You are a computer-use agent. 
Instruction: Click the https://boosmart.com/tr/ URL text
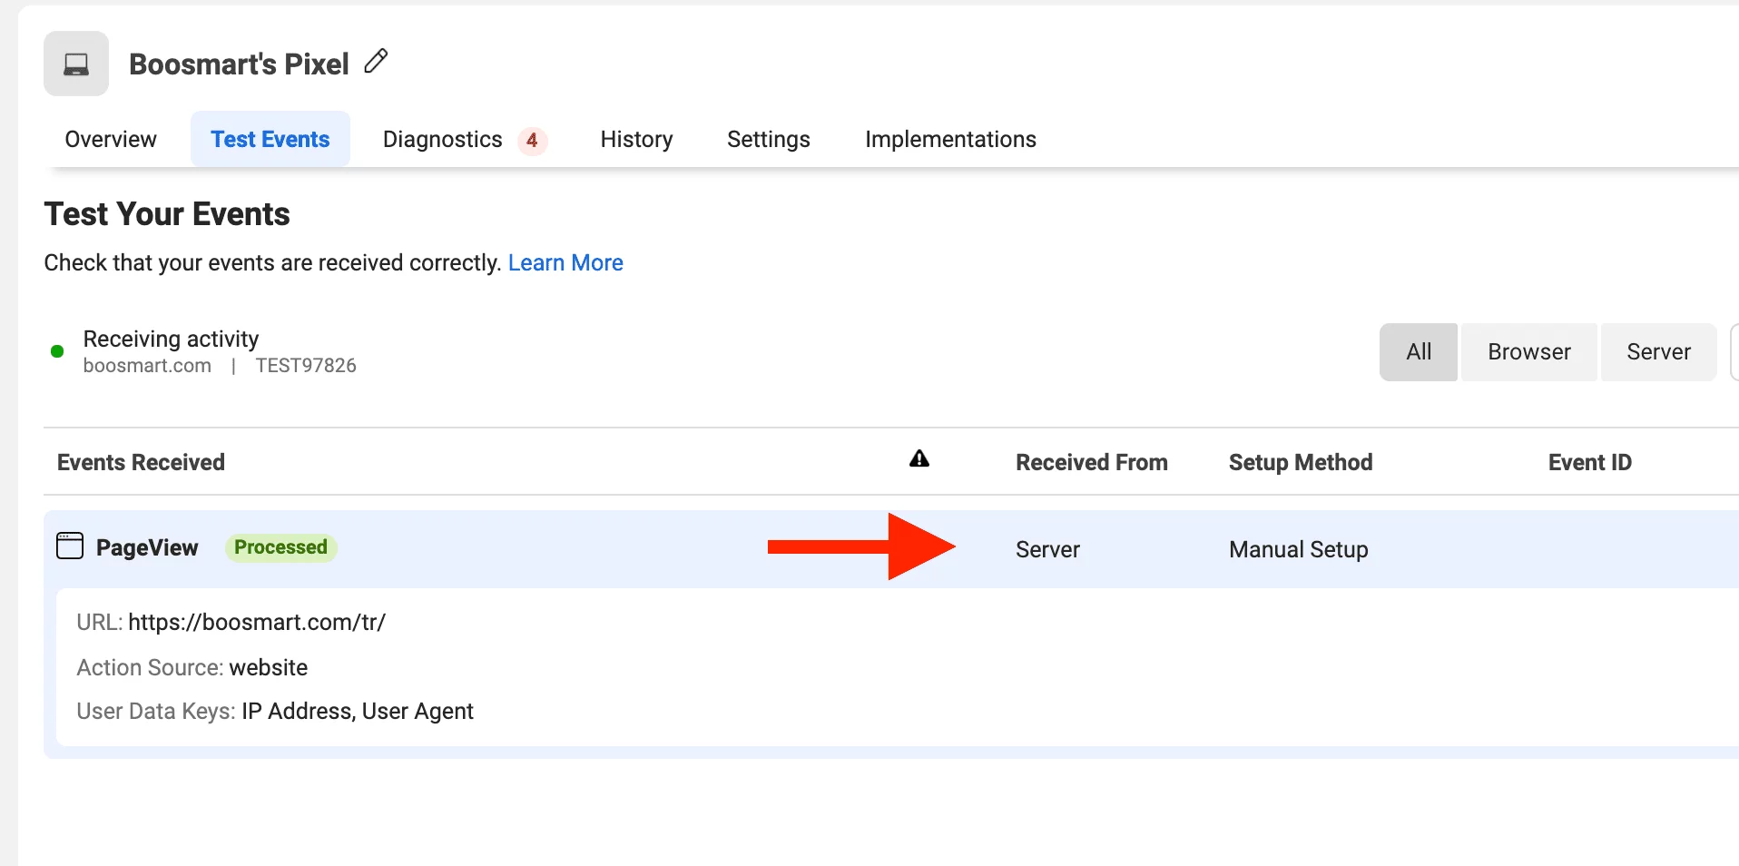coord(257,622)
